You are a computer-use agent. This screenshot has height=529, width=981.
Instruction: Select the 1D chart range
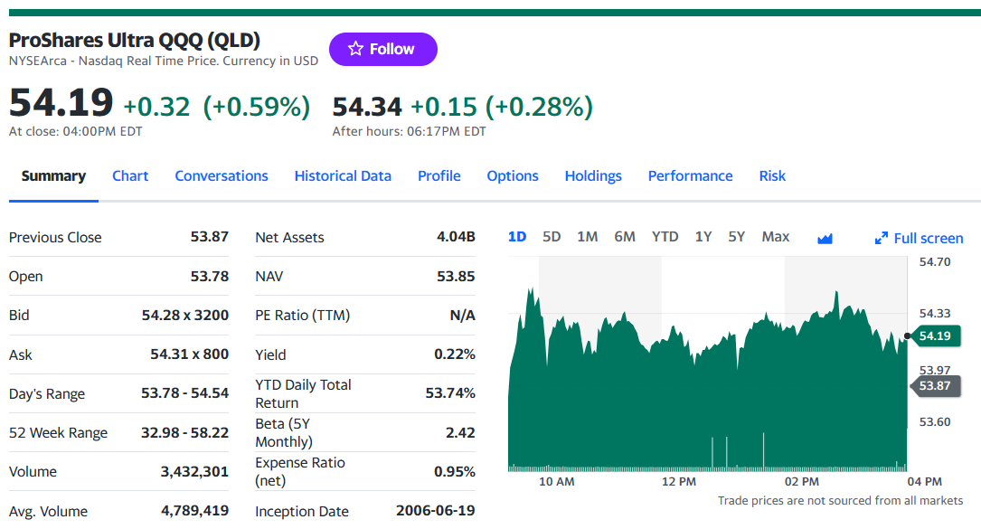pos(517,237)
